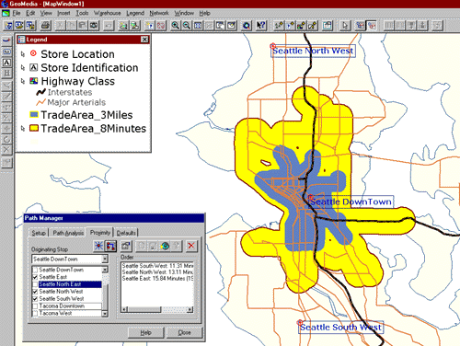
Task: Click the Order list scroll-left arrow
Action: (x=124, y=309)
